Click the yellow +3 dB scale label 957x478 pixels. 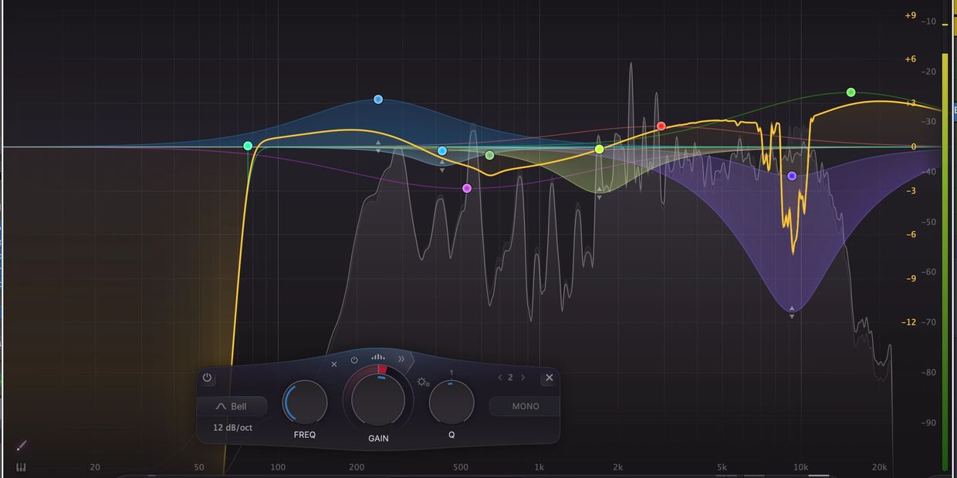pyautogui.click(x=910, y=103)
